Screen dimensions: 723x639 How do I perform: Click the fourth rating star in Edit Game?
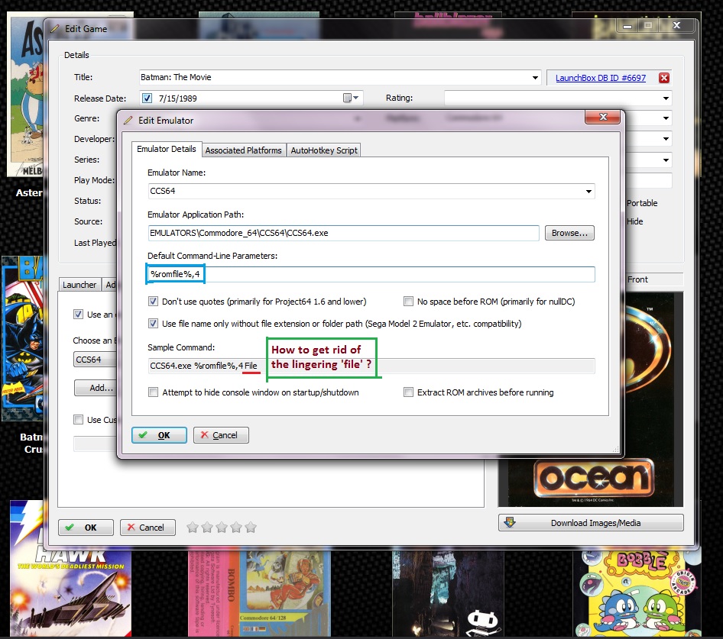point(236,527)
